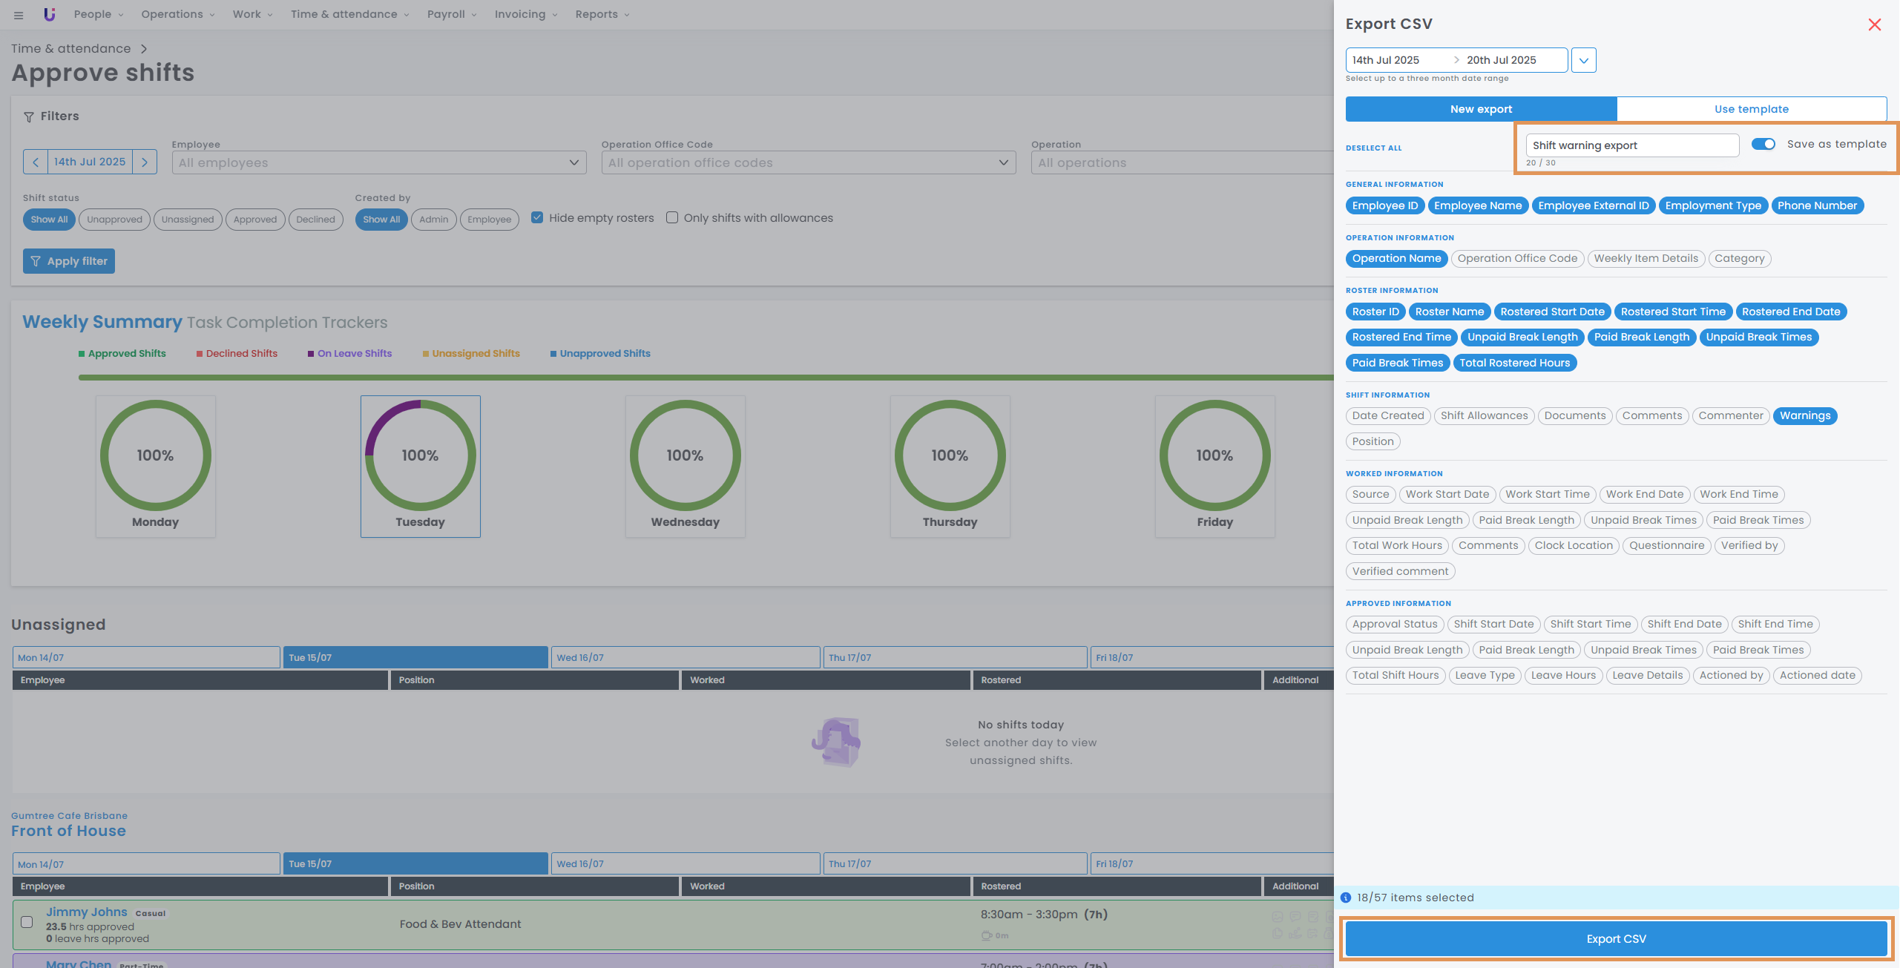Click the info icon beside items selected
The image size is (1900, 968).
(1346, 898)
